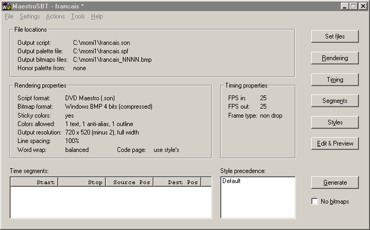Click the Timing button
370x230 pixels.
coord(335,80)
